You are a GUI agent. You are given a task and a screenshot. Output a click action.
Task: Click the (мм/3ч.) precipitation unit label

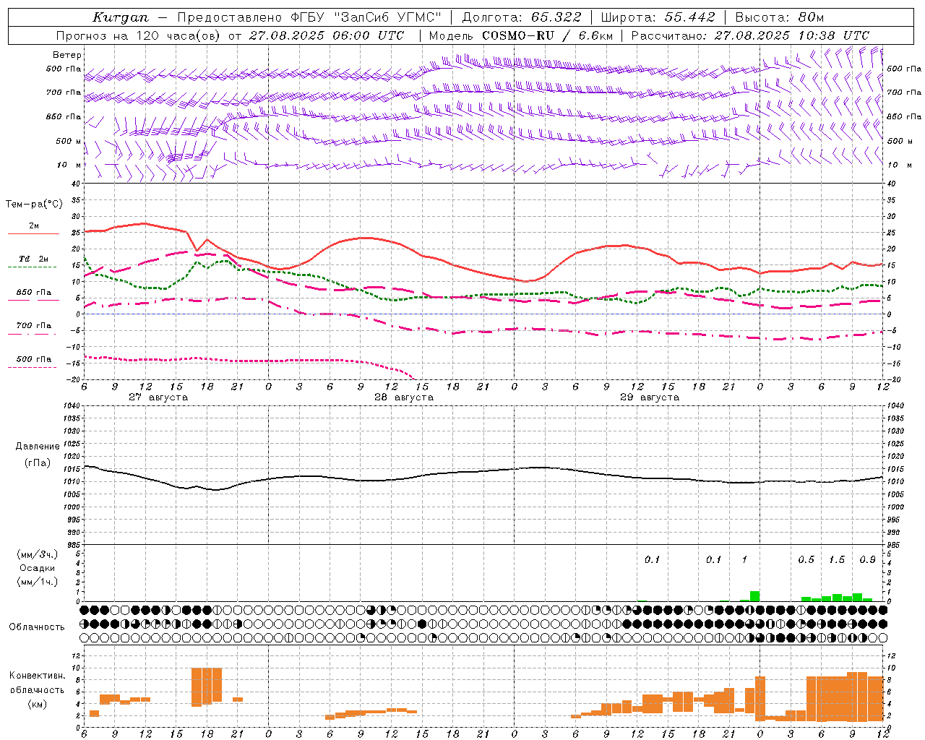[x=38, y=554]
